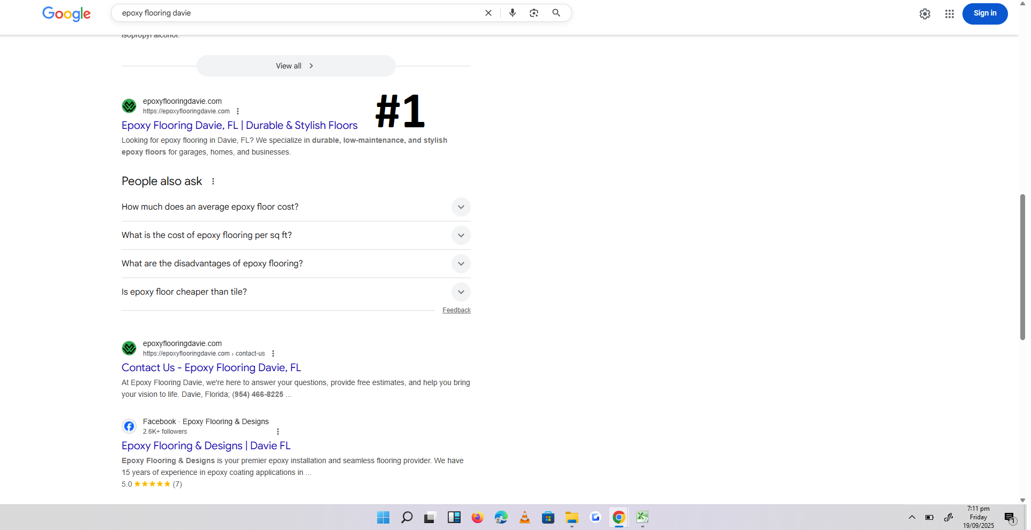Click 2.6K+ followers text
Image resolution: width=1031 pixels, height=530 pixels.
tap(165, 432)
